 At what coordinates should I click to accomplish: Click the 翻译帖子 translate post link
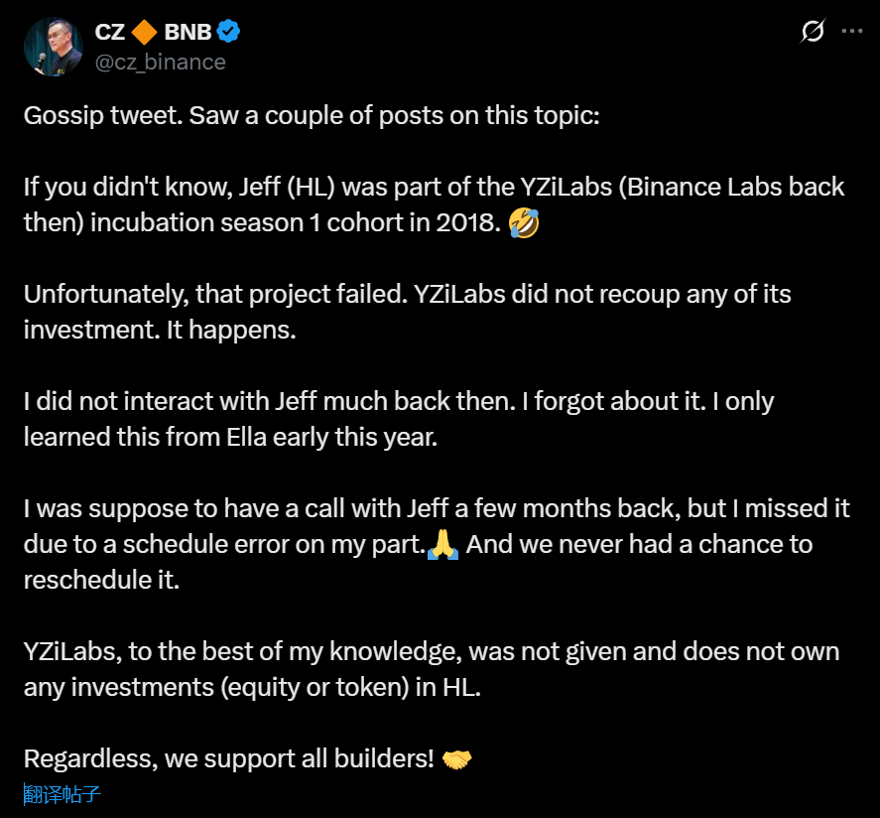63,794
